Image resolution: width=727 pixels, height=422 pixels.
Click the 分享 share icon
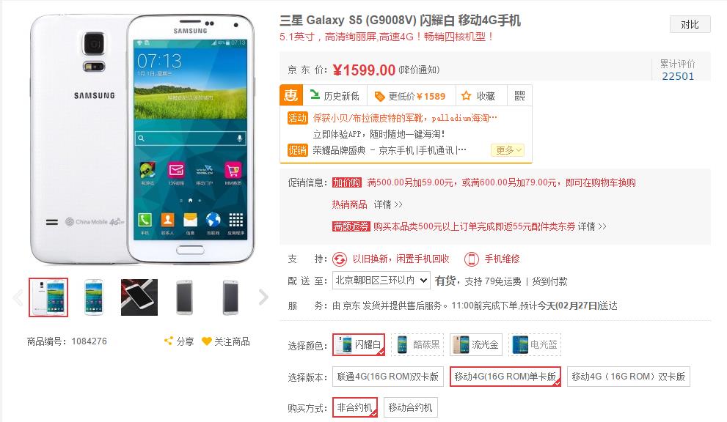click(x=168, y=341)
